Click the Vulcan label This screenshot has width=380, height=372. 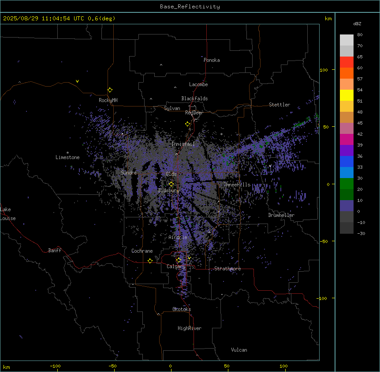tap(239, 350)
